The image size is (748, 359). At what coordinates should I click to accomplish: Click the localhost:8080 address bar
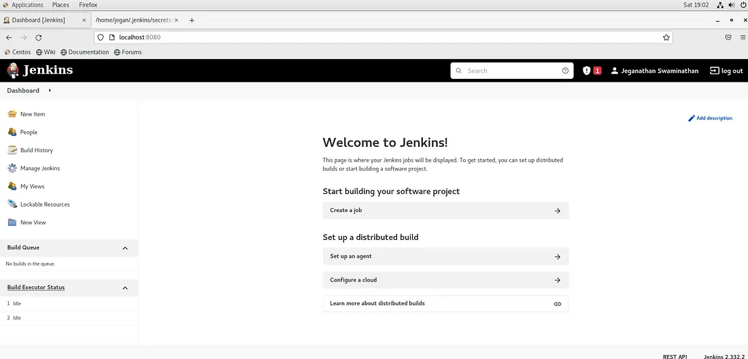pyautogui.click(x=384, y=37)
